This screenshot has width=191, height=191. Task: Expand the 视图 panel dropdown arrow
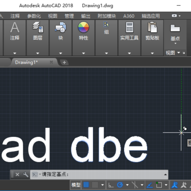tap(178, 53)
